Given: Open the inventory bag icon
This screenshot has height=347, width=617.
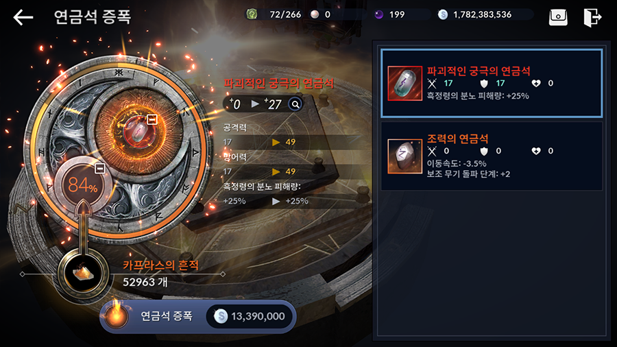Looking at the screenshot, I should point(558,17).
